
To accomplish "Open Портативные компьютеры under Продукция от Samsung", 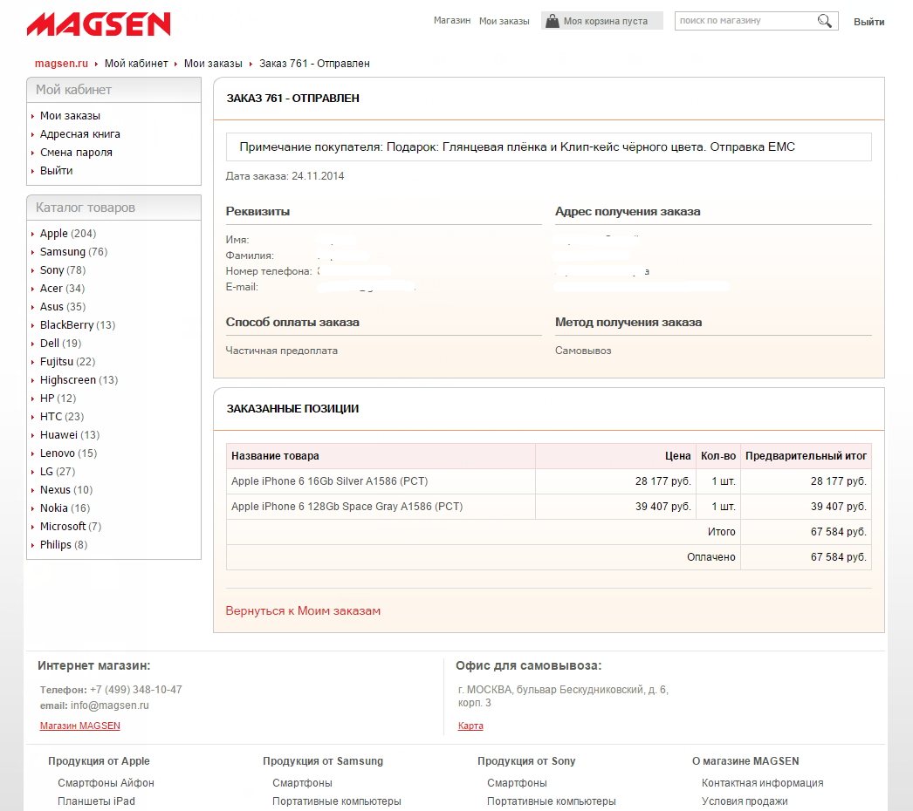I will coord(337,801).
